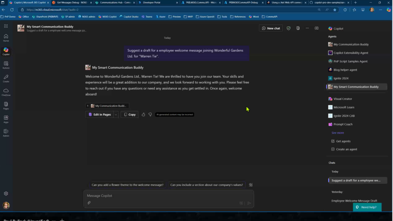Viewport: 393px width, 221px height.
Task: Open the Preview bookmarks folder
Action: 175,16
